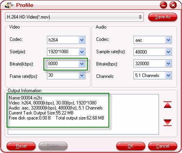Click the Output Information group title
182x153 pixels.
tap(25, 91)
